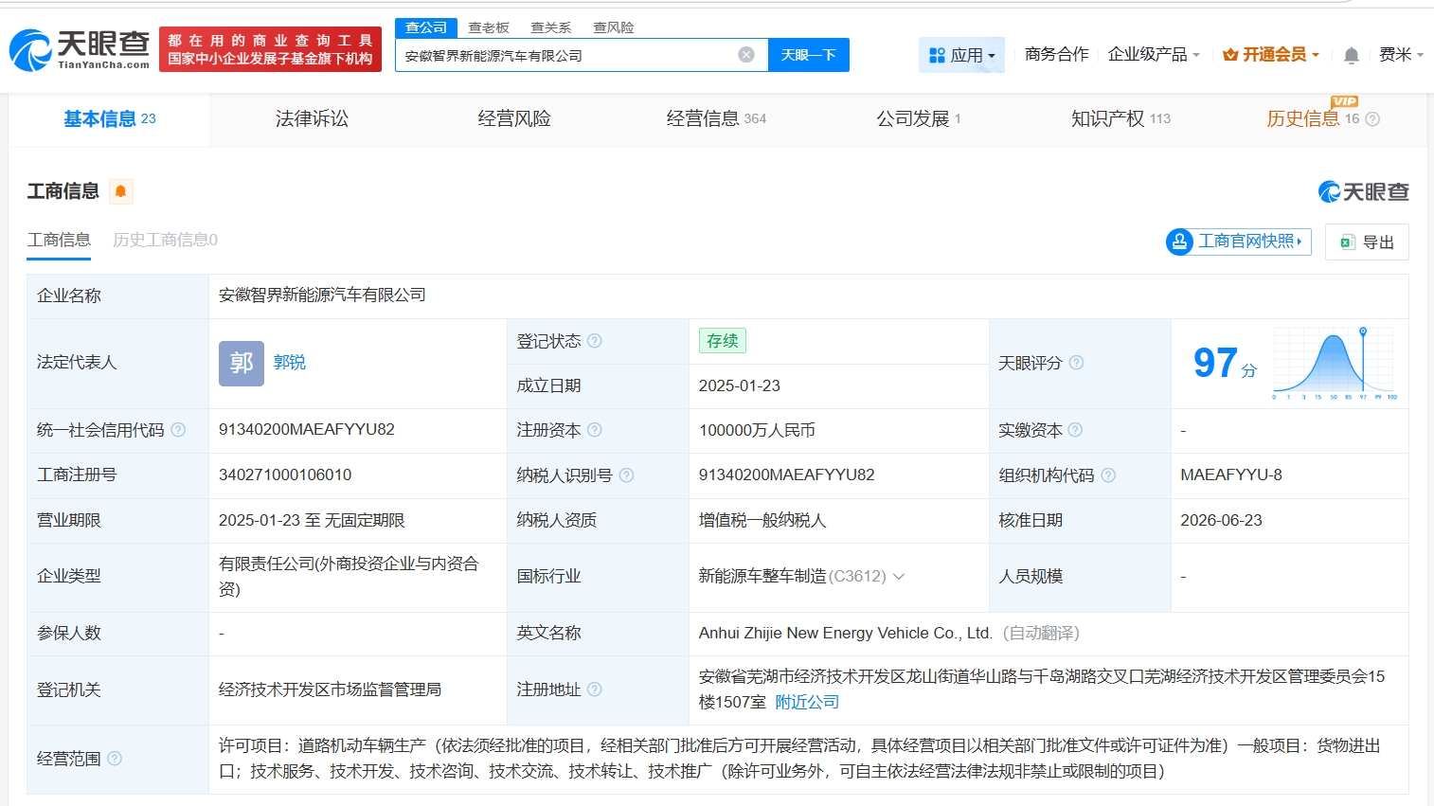
Task: Select the 查风险 search tab
Action: pos(614,27)
